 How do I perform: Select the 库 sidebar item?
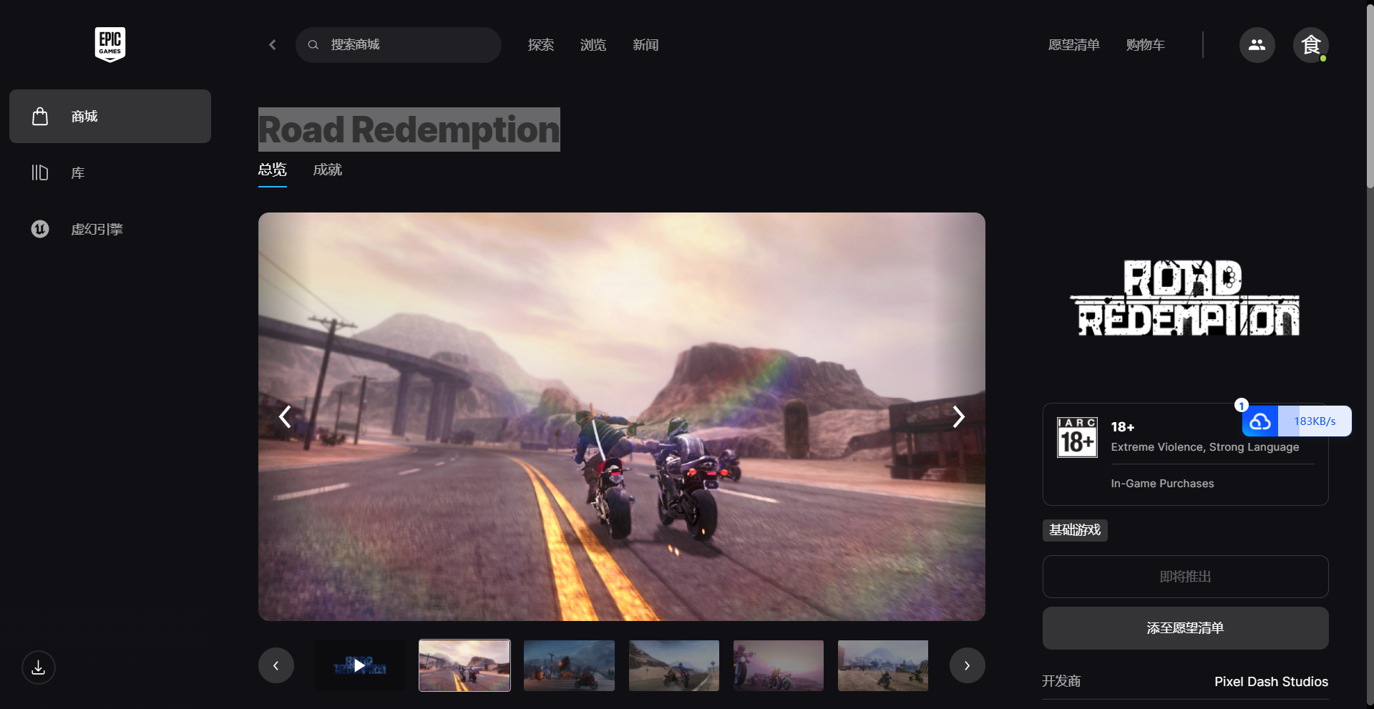[x=110, y=172]
